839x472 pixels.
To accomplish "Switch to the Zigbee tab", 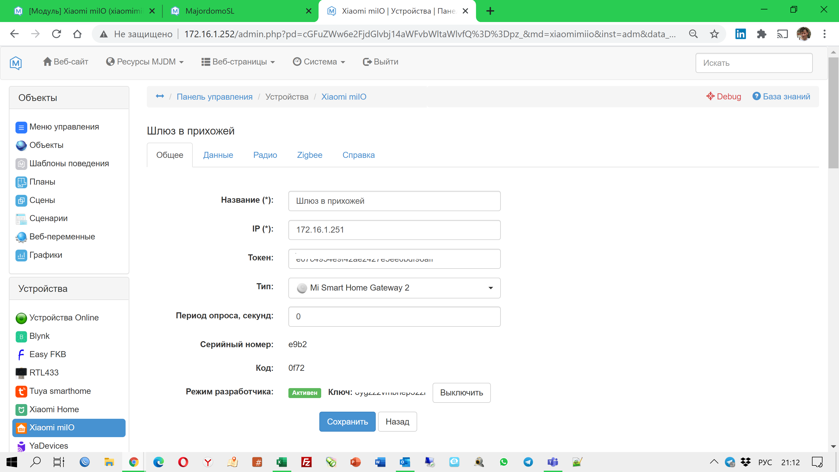I will 309,155.
